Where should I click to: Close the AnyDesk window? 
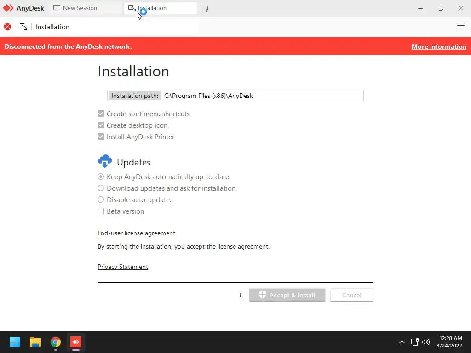click(x=460, y=8)
